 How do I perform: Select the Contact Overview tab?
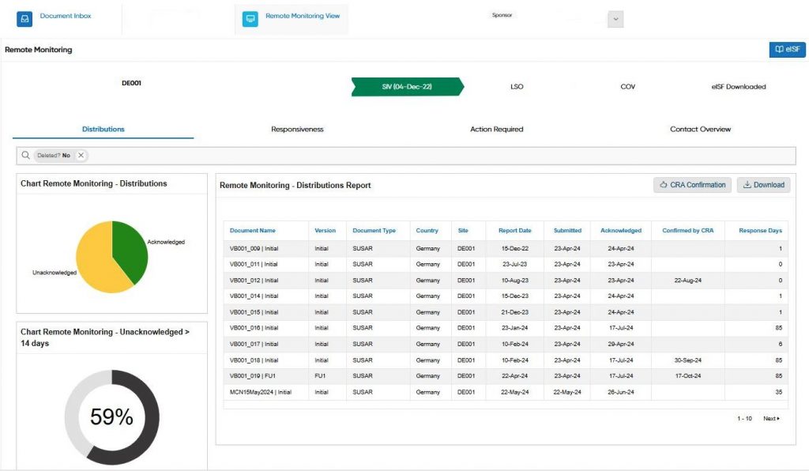[x=700, y=129]
